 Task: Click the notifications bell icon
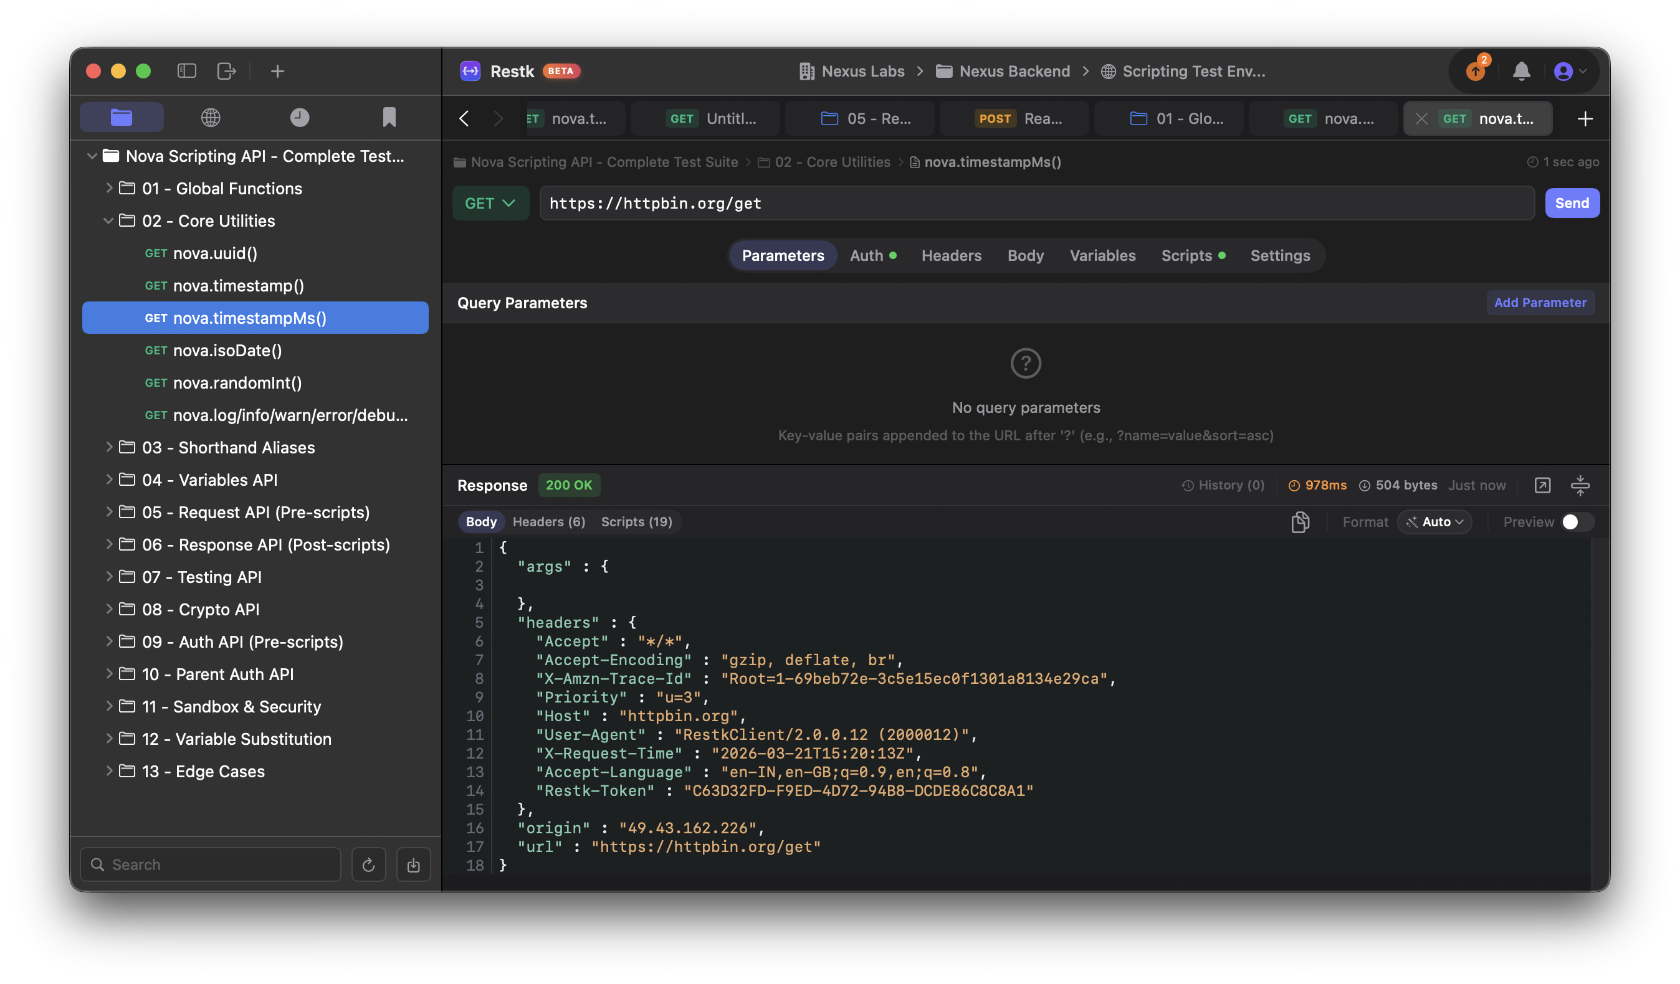(x=1520, y=71)
